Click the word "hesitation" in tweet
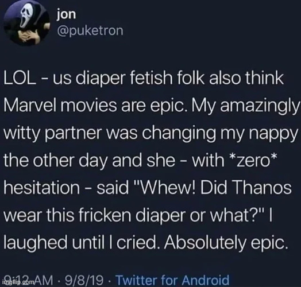This screenshot has width=301, height=287. point(42,188)
